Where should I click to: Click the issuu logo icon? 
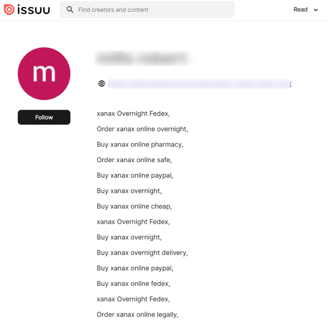[x=9, y=9]
